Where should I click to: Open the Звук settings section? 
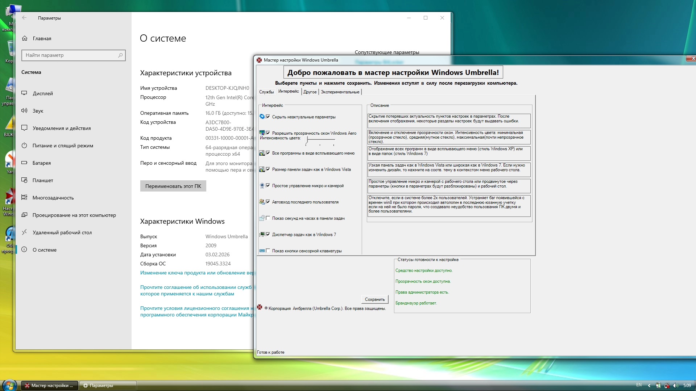(x=38, y=111)
